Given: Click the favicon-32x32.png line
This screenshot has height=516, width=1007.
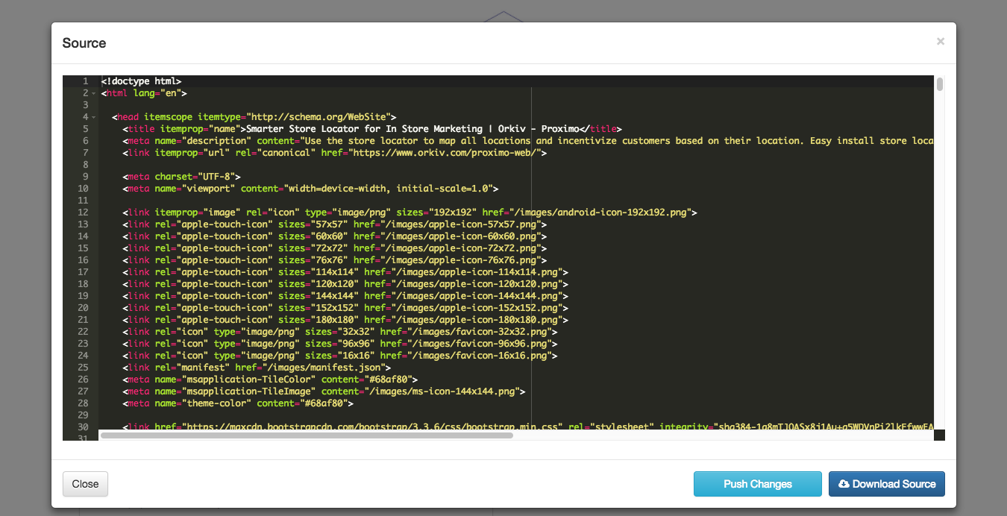Looking at the screenshot, I should coord(340,332).
